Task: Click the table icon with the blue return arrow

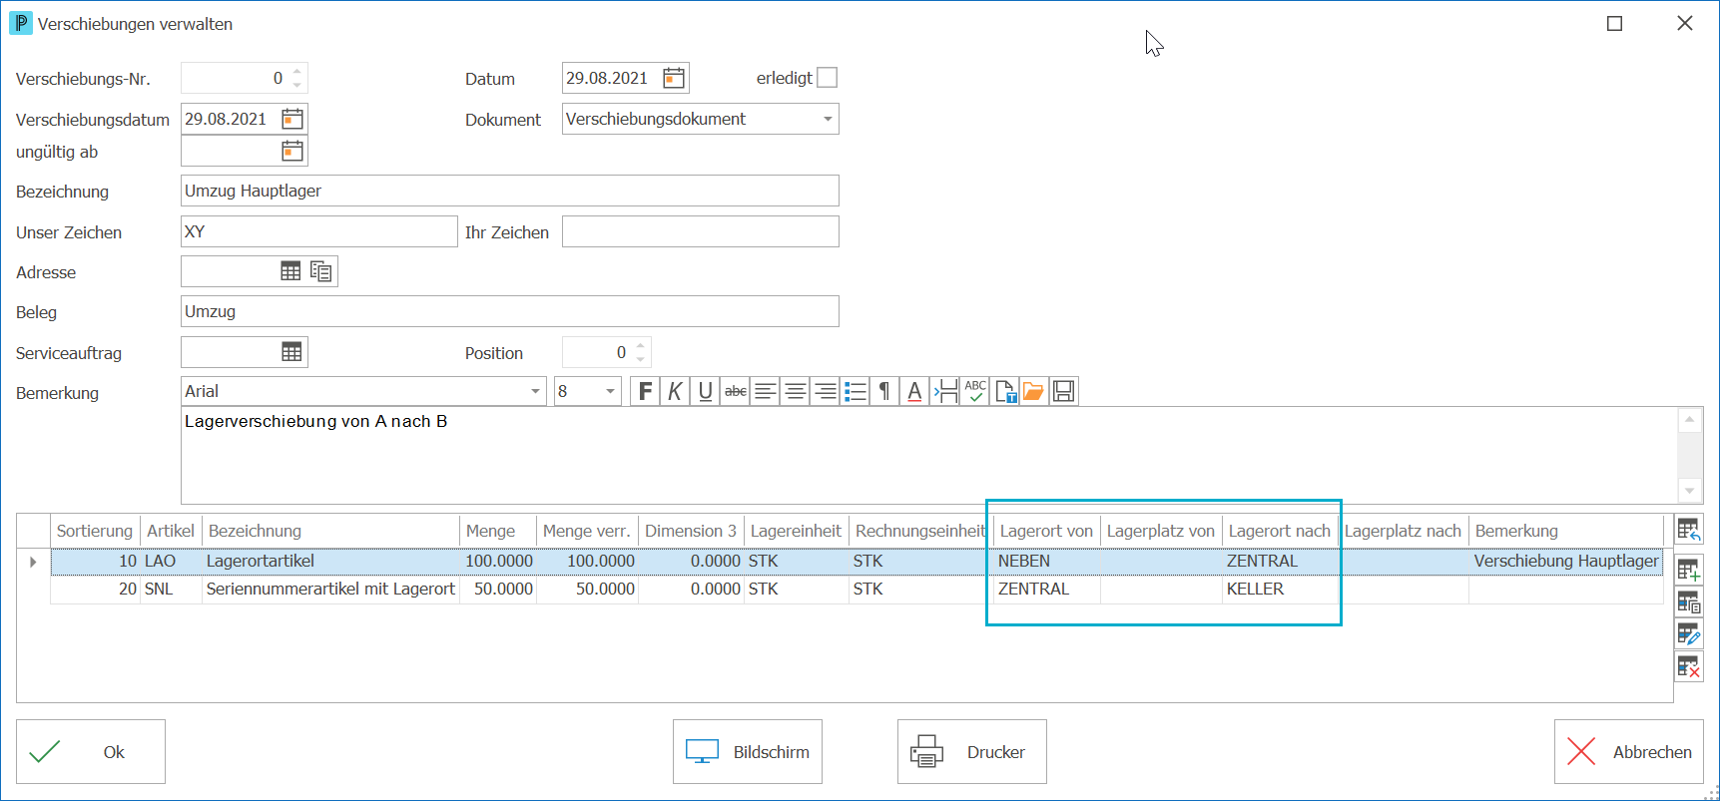Action: 1689,530
